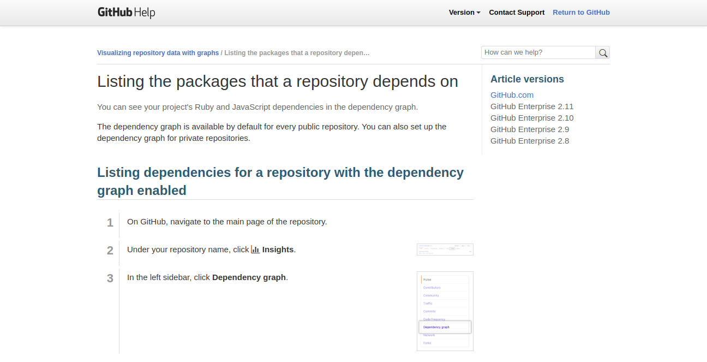Click the bold 'Insights' text in step 2
The width and height of the screenshot is (707, 362).
[278, 250]
